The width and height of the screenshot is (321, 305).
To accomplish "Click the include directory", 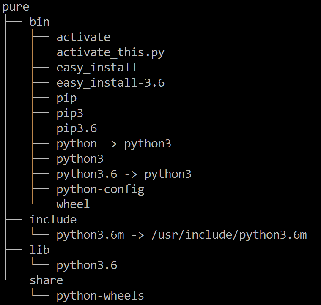I will point(53,220).
